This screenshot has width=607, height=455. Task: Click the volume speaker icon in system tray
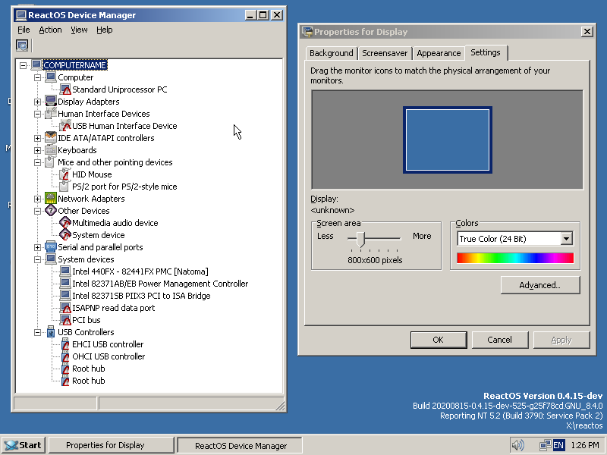pyautogui.click(x=518, y=445)
